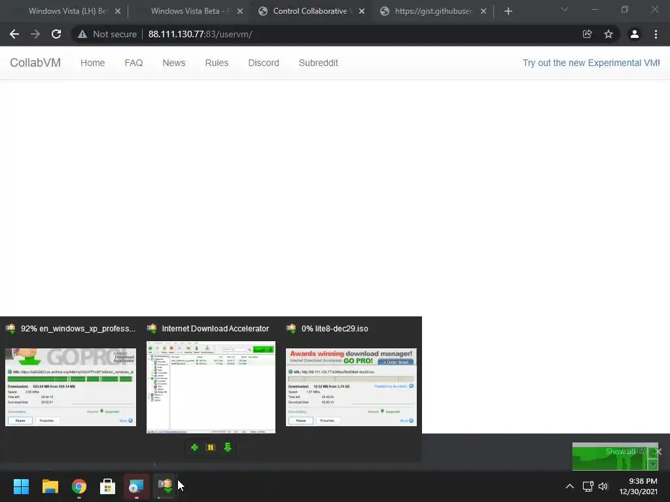Close the gist.githubusercontent tab
Image resolution: width=670 pixels, height=502 pixels.
(x=484, y=11)
